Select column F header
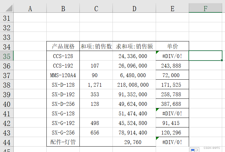Image resolution: width=225 pixels, height=152 pixels. pos(206,9)
